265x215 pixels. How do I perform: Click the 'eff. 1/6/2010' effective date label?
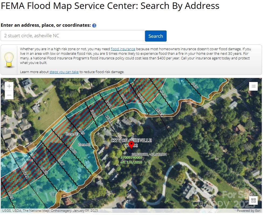pyautogui.click(x=131, y=162)
